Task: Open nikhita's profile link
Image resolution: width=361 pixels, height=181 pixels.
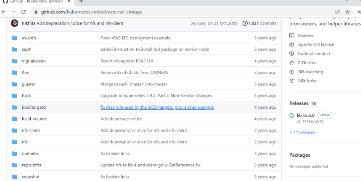Action: click(29, 23)
